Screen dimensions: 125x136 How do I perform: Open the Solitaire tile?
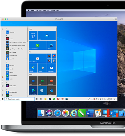(x=42, y=68)
